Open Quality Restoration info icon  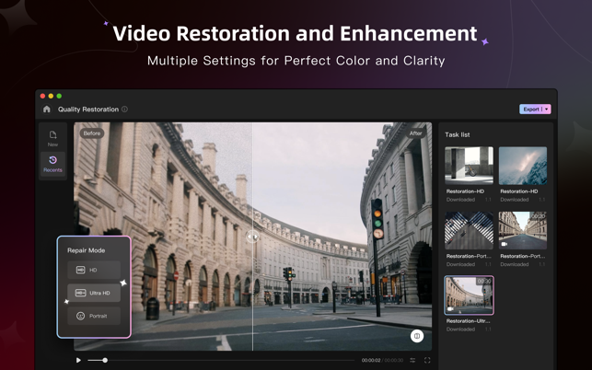[124, 110]
